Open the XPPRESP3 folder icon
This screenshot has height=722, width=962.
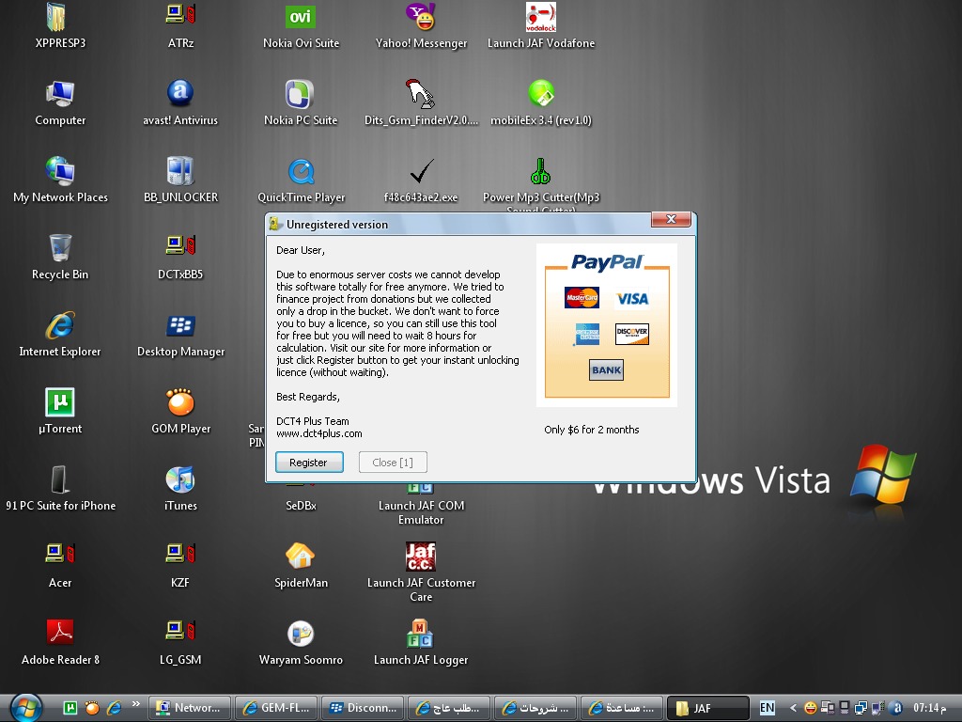tap(55, 17)
